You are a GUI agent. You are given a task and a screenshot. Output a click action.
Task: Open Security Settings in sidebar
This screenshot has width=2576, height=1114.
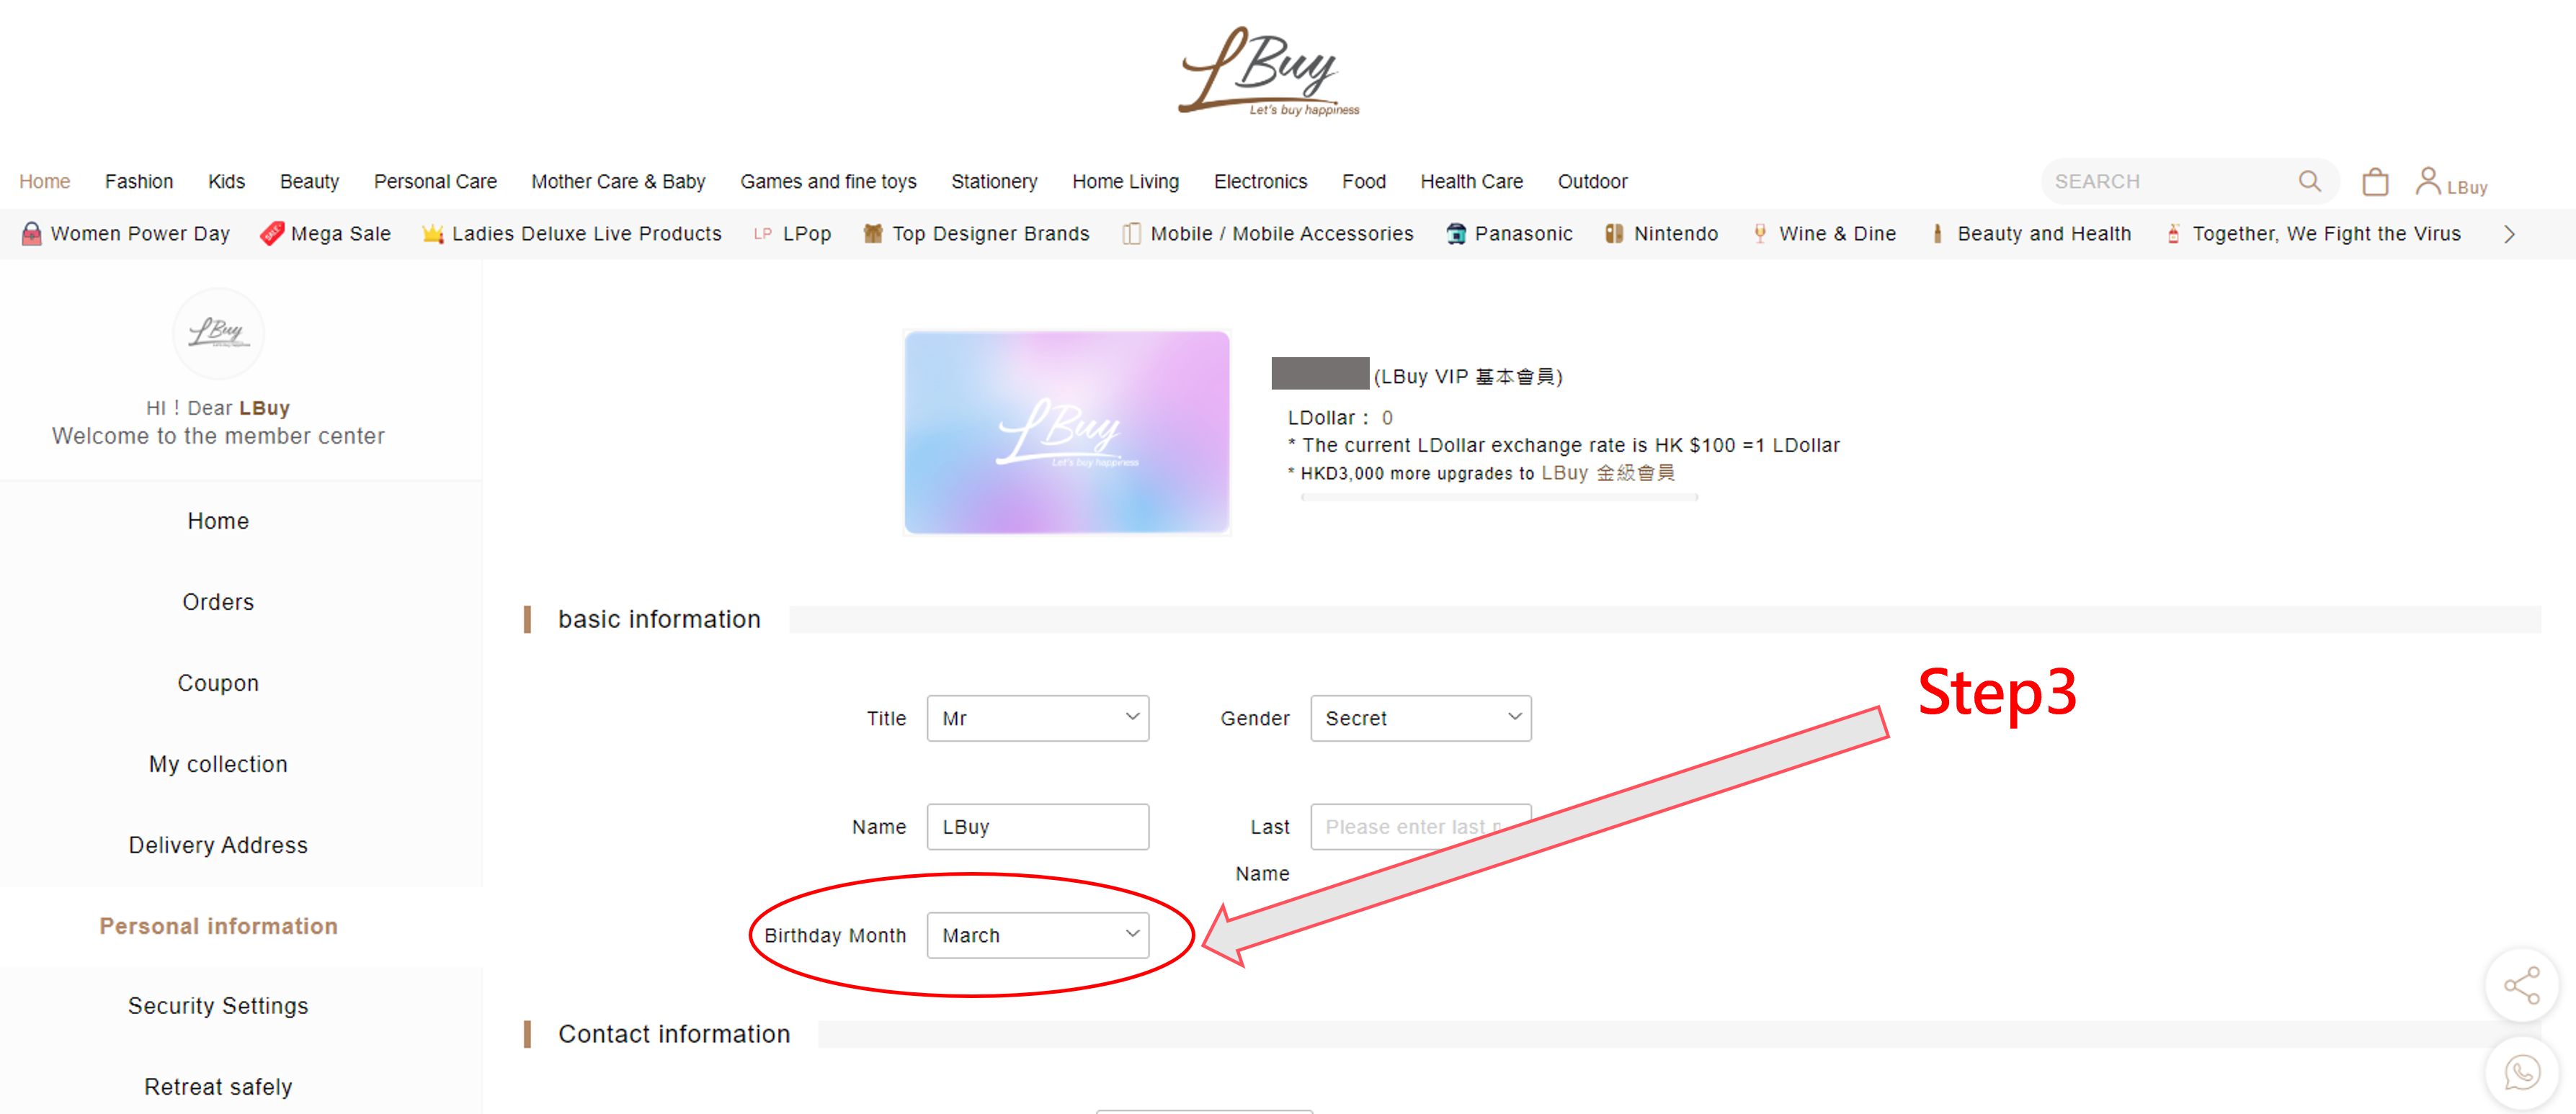pos(218,1005)
